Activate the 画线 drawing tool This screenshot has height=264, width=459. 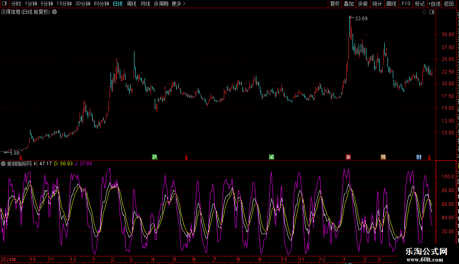[x=392, y=4]
